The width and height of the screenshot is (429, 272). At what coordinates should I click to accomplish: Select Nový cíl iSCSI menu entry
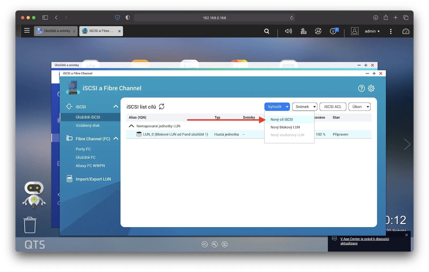pyautogui.click(x=282, y=119)
